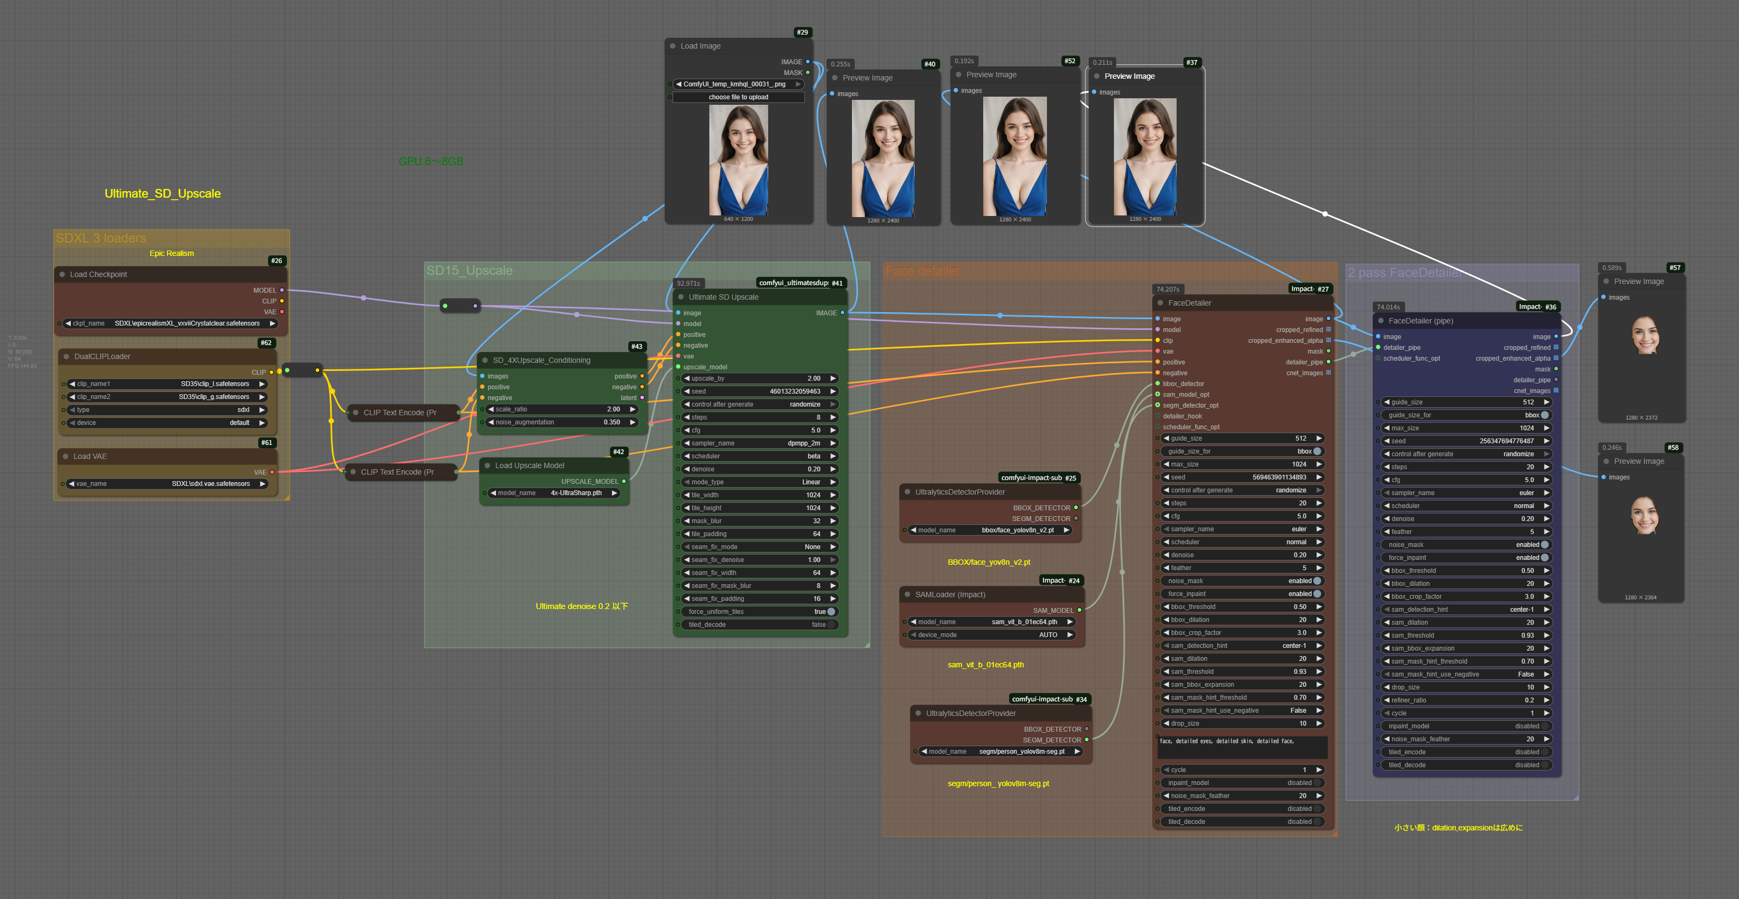This screenshot has height=899, width=1739.
Task: Collapse the Ultimate SD Upscale node via its title dot
Action: pyautogui.click(x=681, y=297)
